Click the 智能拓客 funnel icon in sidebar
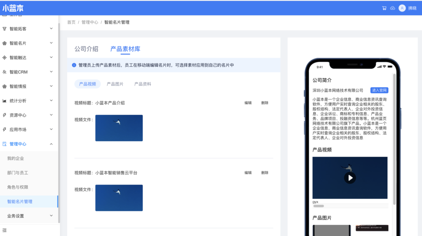Image resolution: width=422 pixels, height=236 pixels. tap(5, 29)
